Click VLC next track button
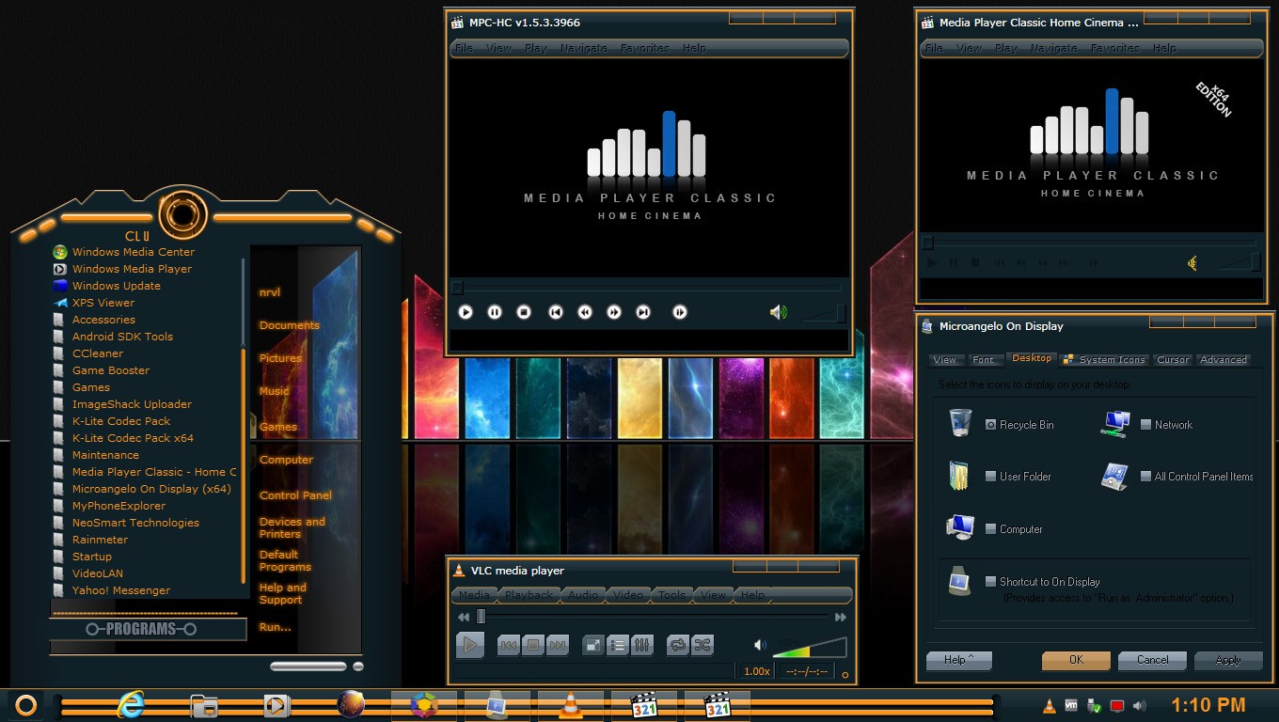1279x722 pixels. 558,645
